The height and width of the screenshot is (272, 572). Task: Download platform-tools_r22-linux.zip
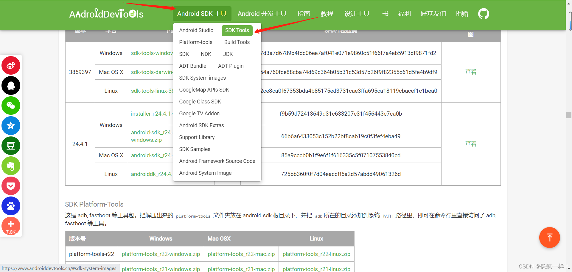coord(316,254)
